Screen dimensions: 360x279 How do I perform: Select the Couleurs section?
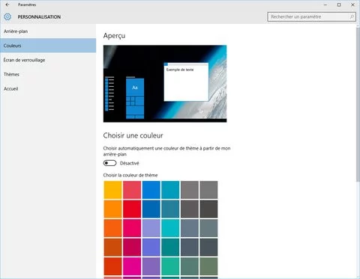[48, 46]
